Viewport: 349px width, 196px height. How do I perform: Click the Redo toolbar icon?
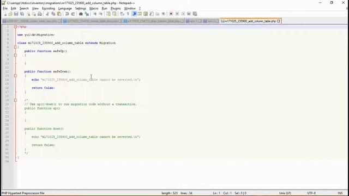[x=73, y=14]
